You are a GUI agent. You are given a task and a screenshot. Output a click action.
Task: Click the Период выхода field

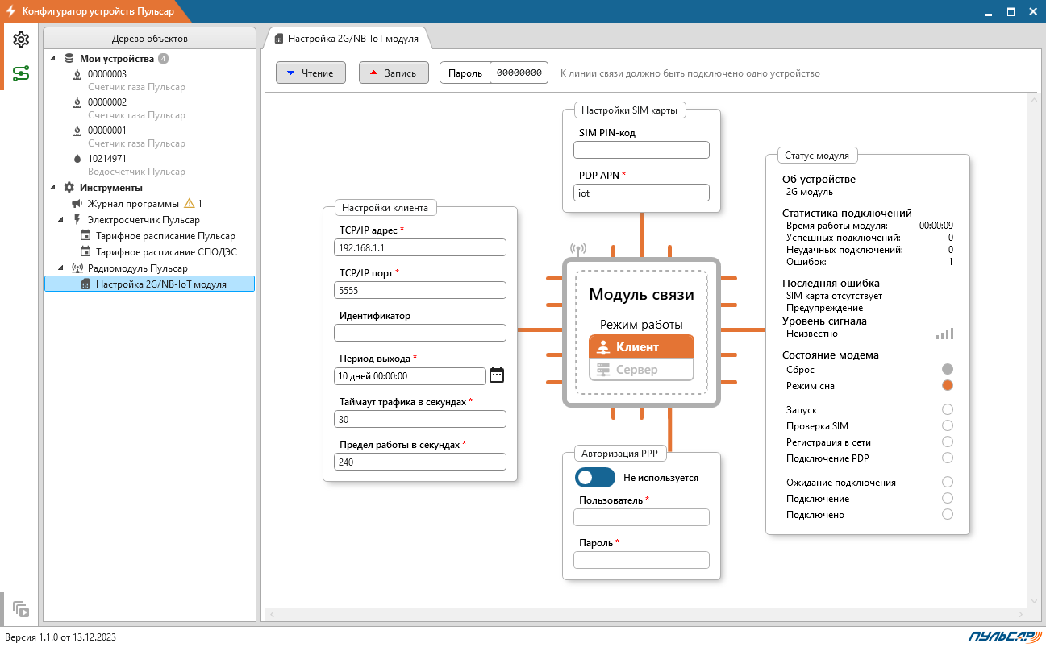pos(410,375)
